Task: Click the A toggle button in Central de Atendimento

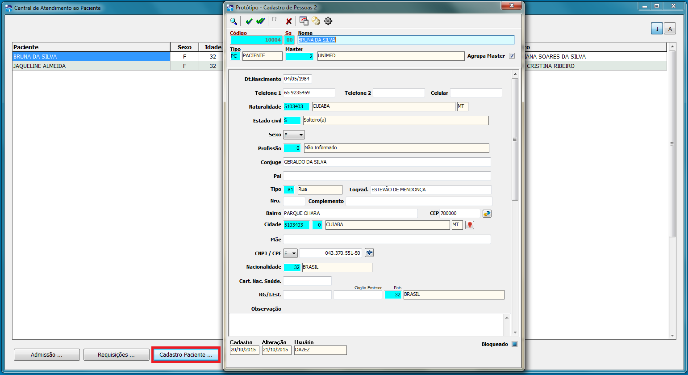Action: point(670,29)
